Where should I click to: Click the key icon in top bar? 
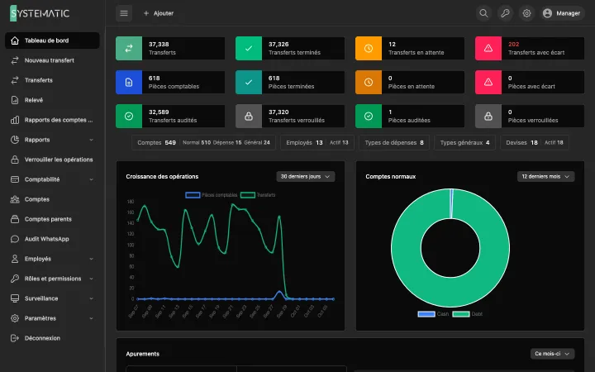(505, 13)
